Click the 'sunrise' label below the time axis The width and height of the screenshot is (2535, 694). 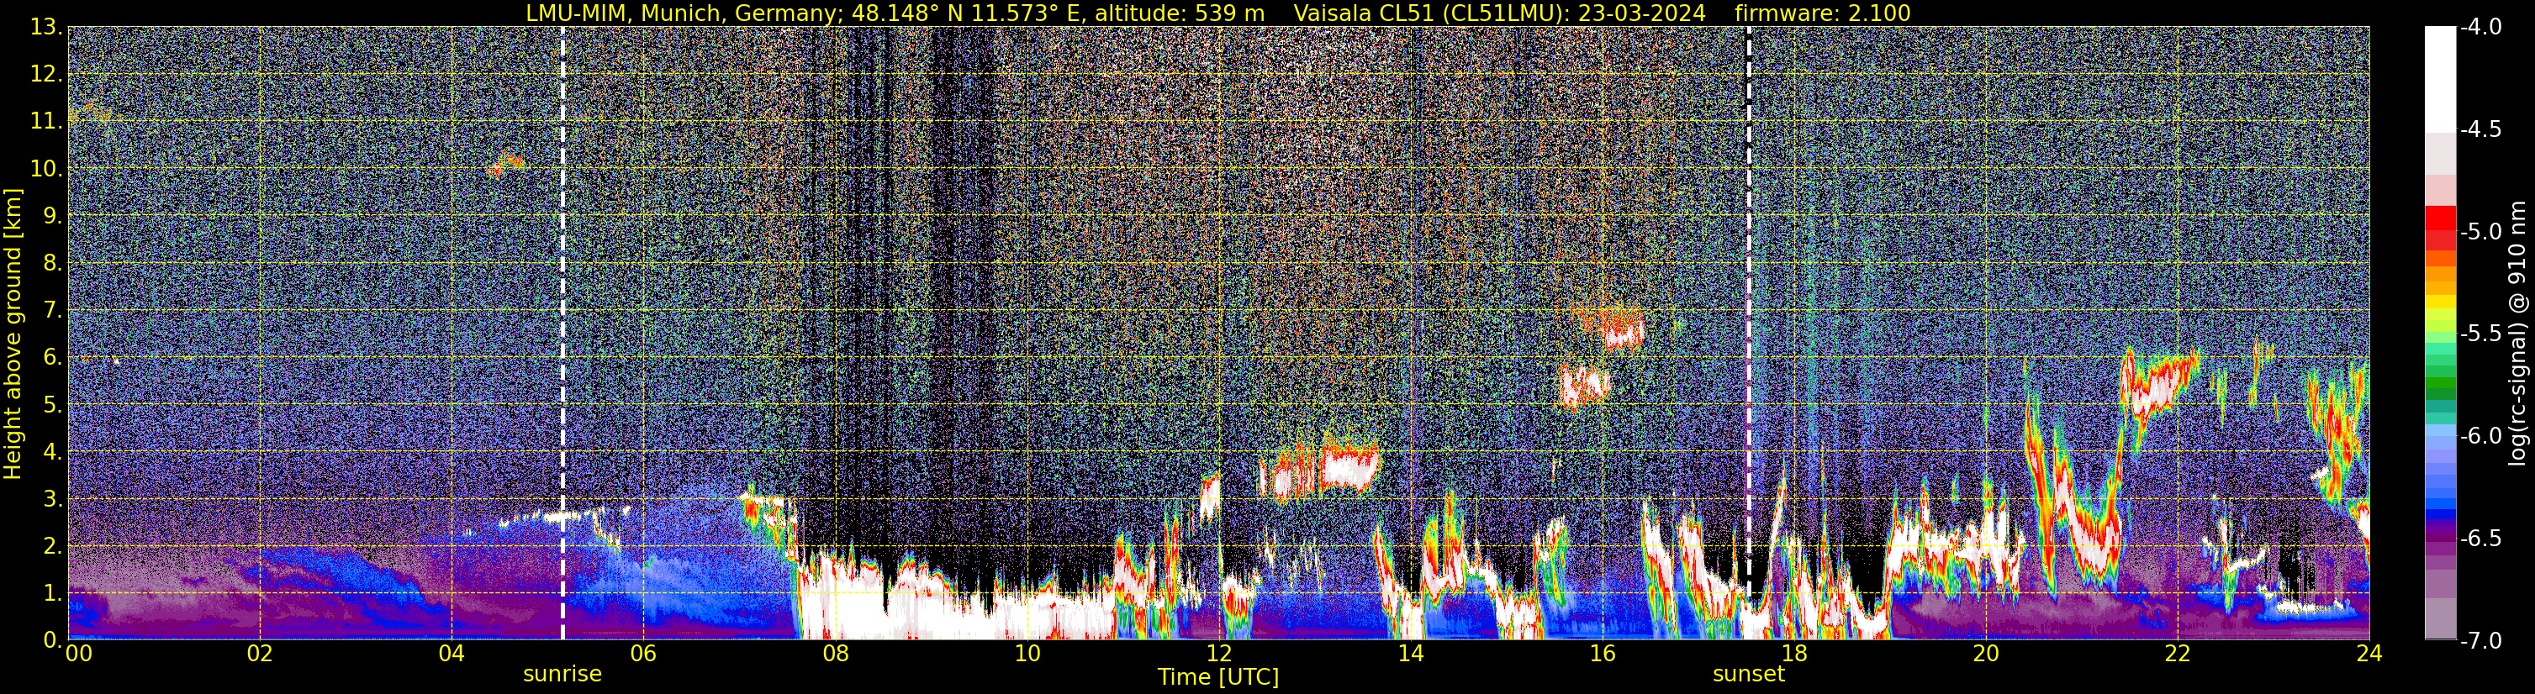[562, 675]
